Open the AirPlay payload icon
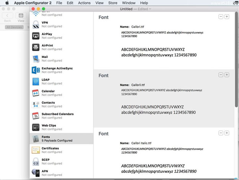 tap(36, 36)
